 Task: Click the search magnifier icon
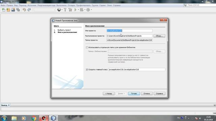pos(185,5)
